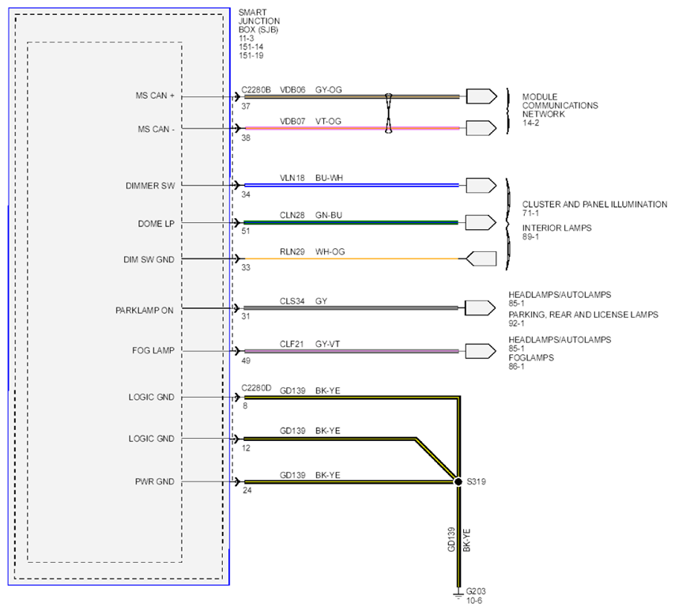This screenshot has width=675, height=611.
Task: Click the off-page arrow on wire CLS34
Action: tap(481, 307)
